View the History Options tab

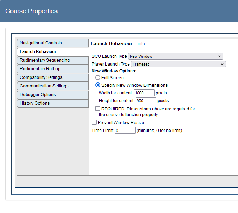click(x=52, y=103)
